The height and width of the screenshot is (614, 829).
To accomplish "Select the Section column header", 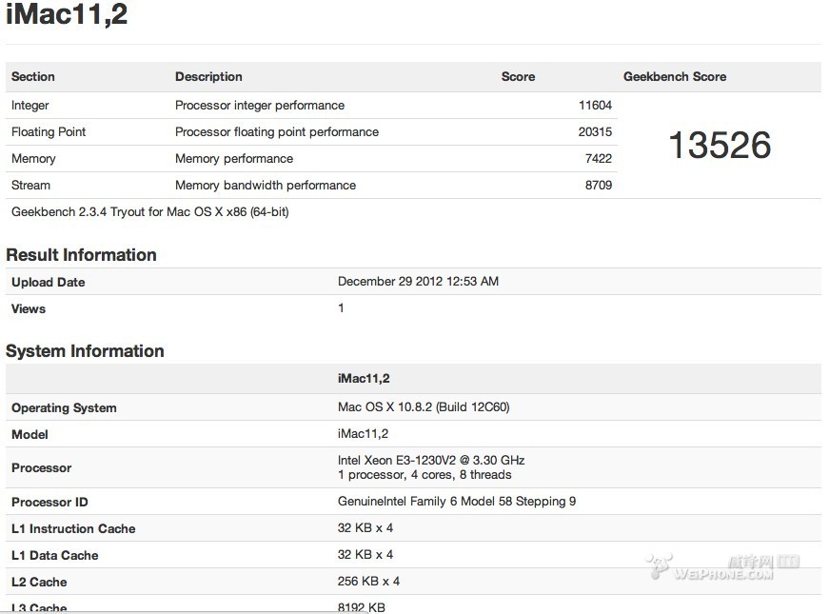I will pyautogui.click(x=32, y=77).
